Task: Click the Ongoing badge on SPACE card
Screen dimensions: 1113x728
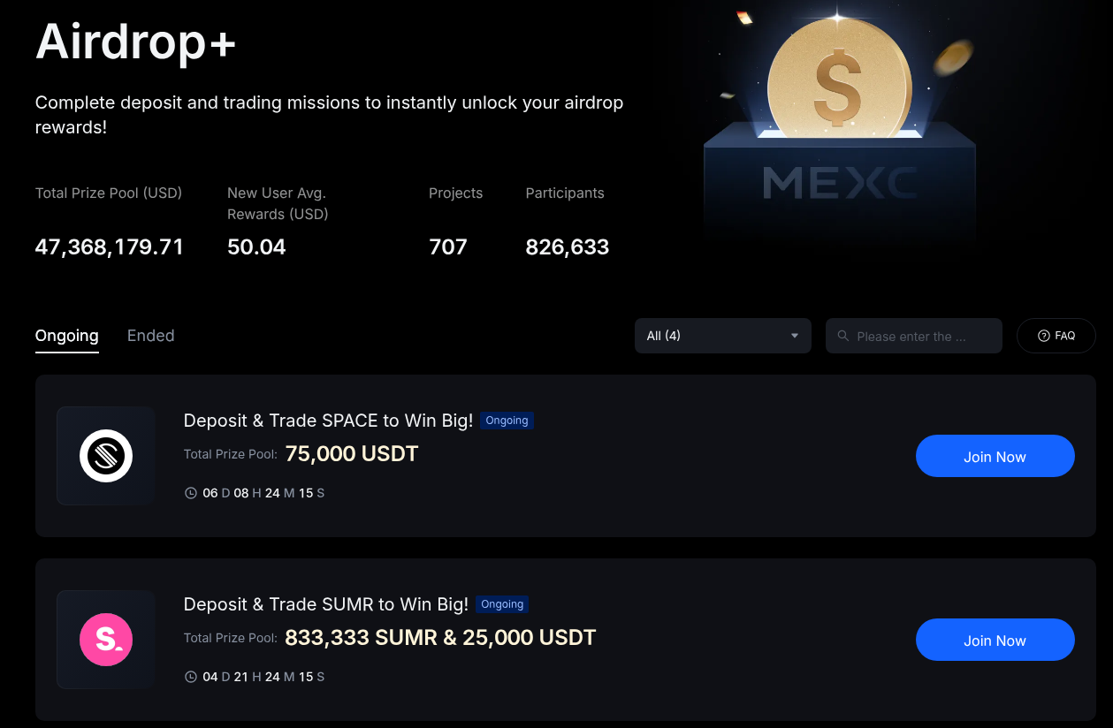Action: click(507, 421)
